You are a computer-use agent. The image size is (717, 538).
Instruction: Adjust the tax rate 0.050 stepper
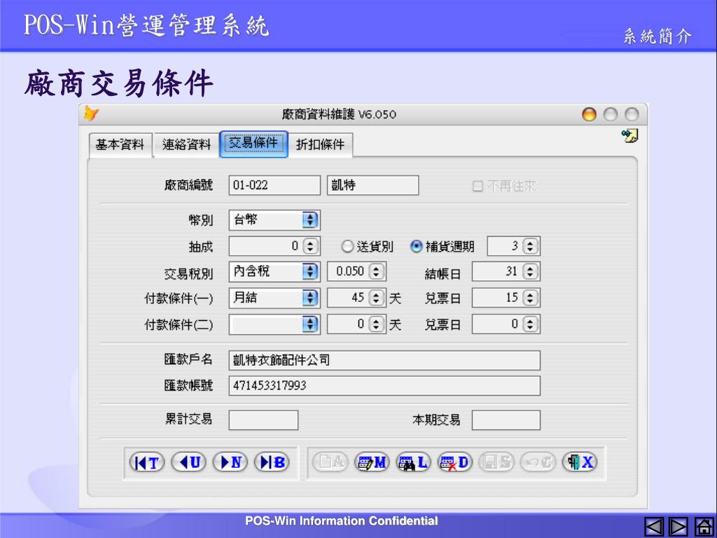click(376, 272)
